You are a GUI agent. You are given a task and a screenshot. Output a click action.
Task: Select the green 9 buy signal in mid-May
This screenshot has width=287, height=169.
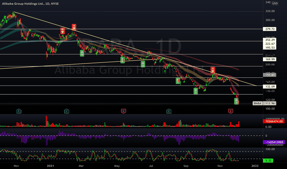pos(123,60)
